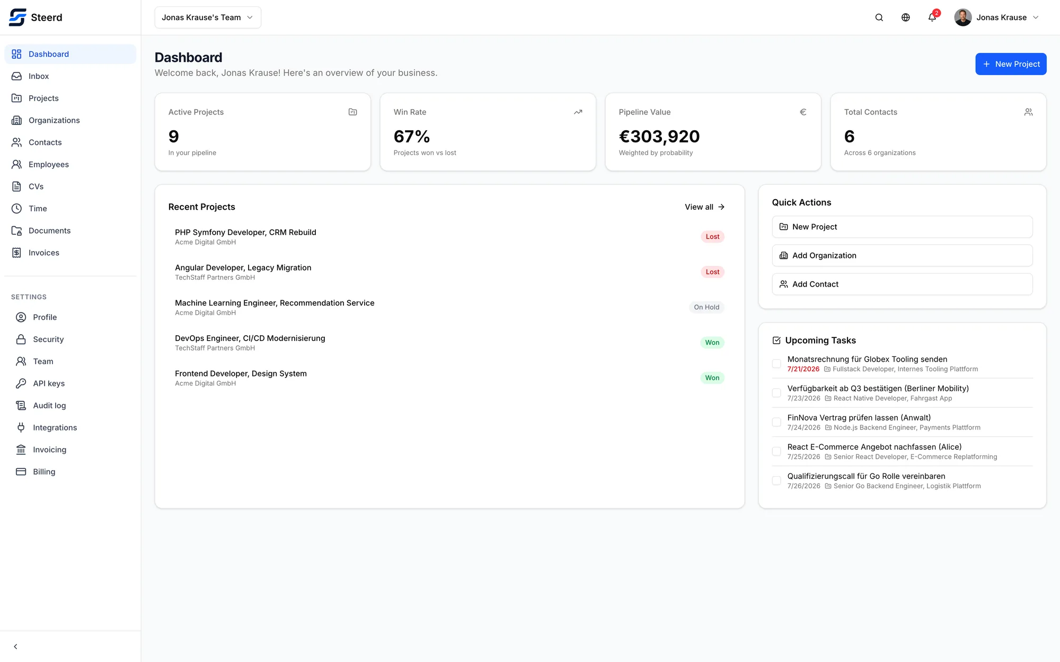
Task: Open Projects in the sidebar
Action: [x=70, y=98]
